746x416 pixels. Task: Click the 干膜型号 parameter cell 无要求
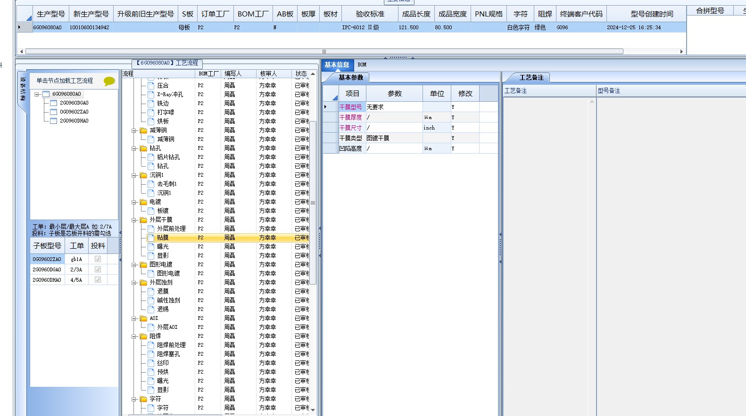coord(394,107)
